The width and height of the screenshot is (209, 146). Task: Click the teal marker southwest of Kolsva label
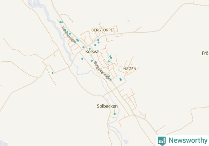pos(82,59)
